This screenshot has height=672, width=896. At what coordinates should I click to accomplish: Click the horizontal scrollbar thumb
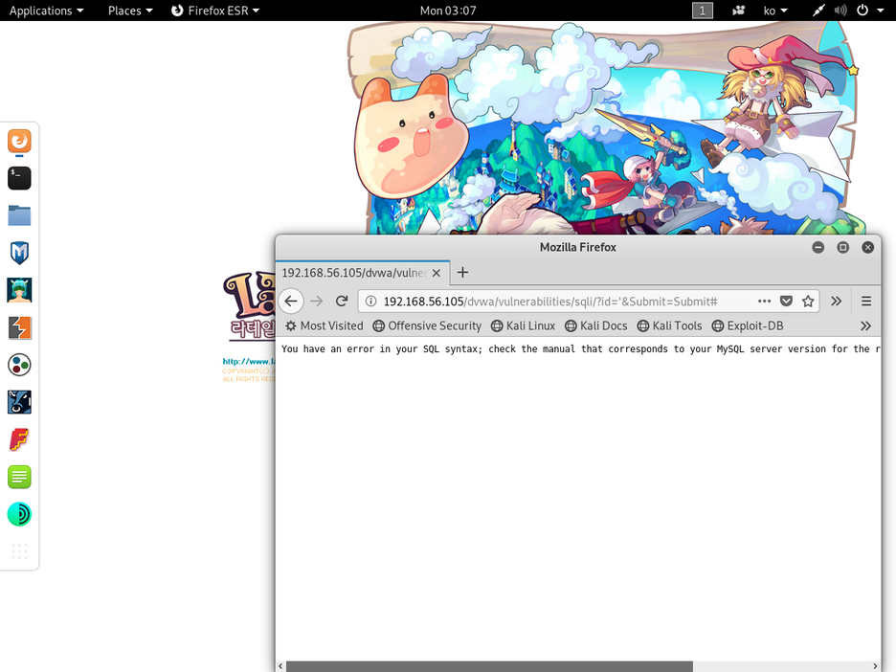[489, 666]
